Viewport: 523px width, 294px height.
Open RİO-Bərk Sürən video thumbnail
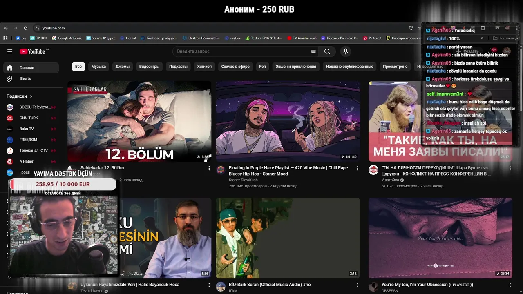pos(288,238)
